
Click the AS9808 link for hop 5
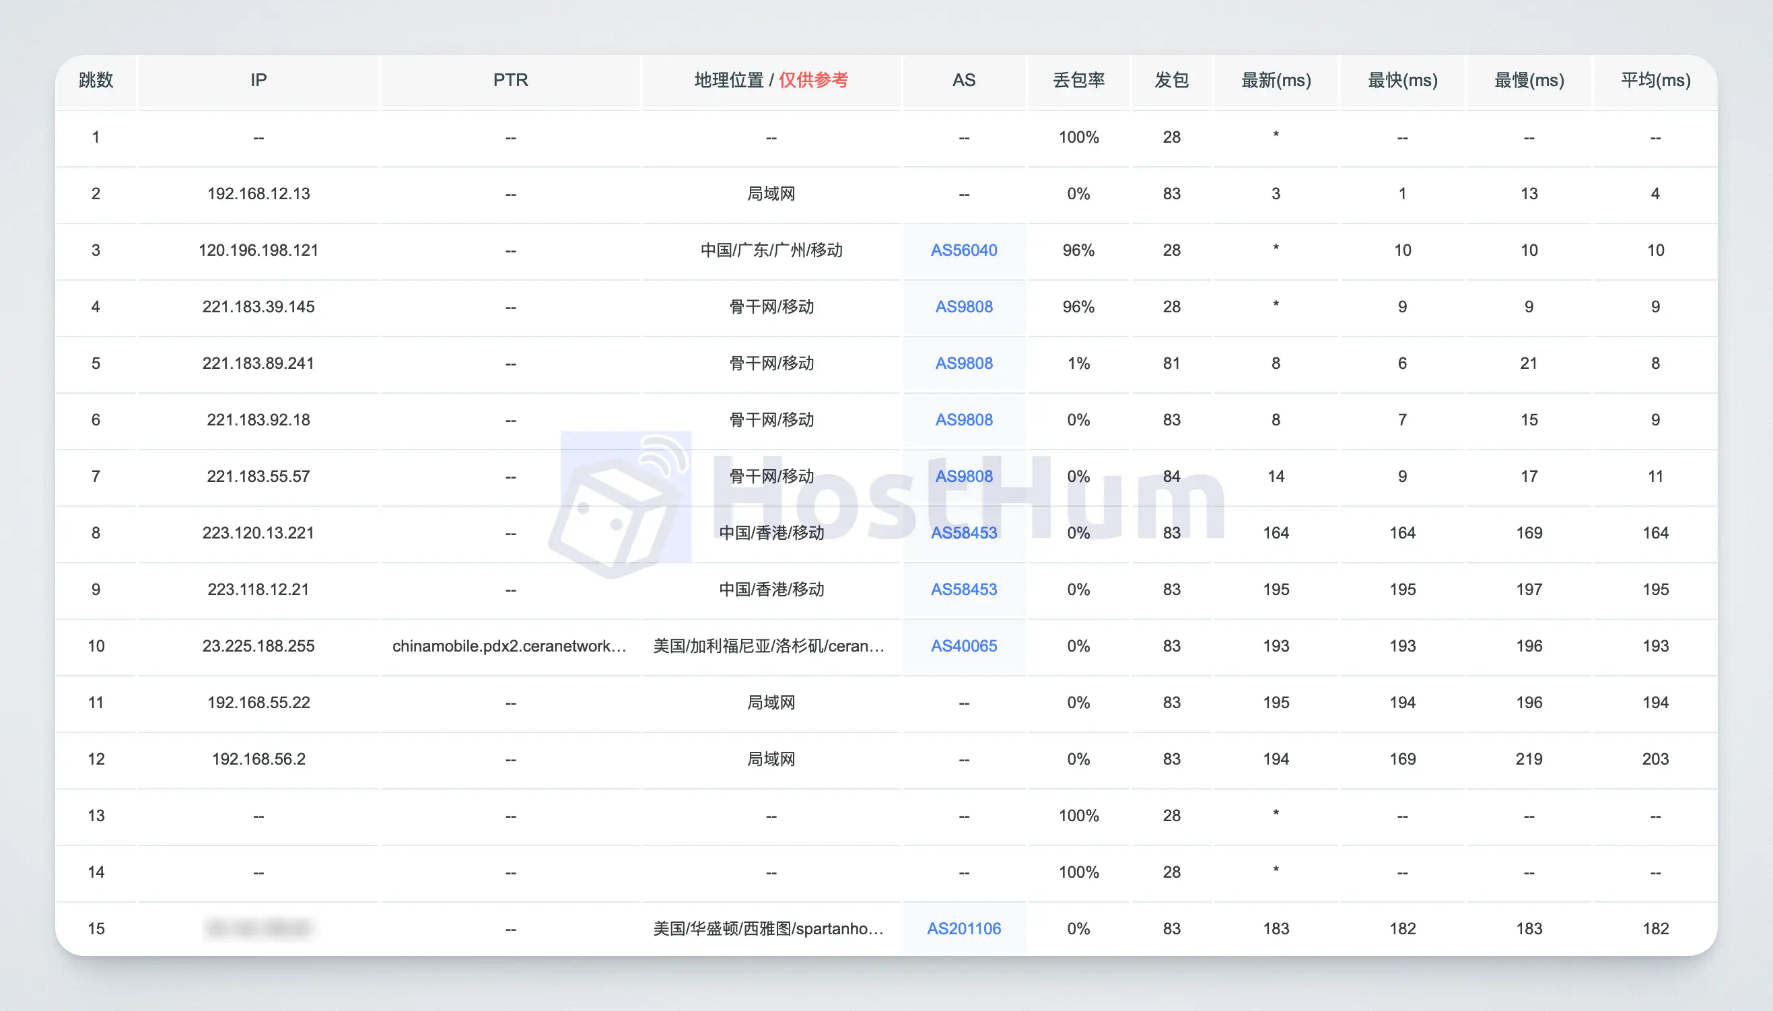[962, 363]
